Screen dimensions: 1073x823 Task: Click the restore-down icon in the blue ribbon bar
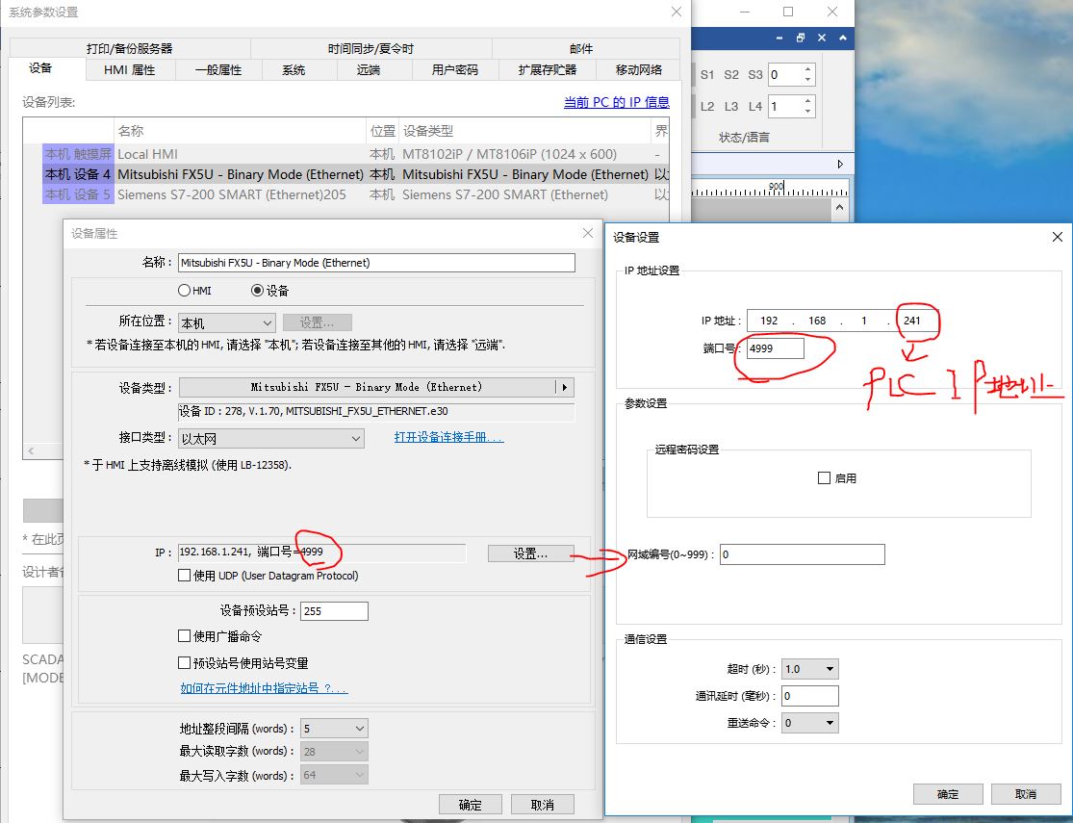tap(800, 39)
